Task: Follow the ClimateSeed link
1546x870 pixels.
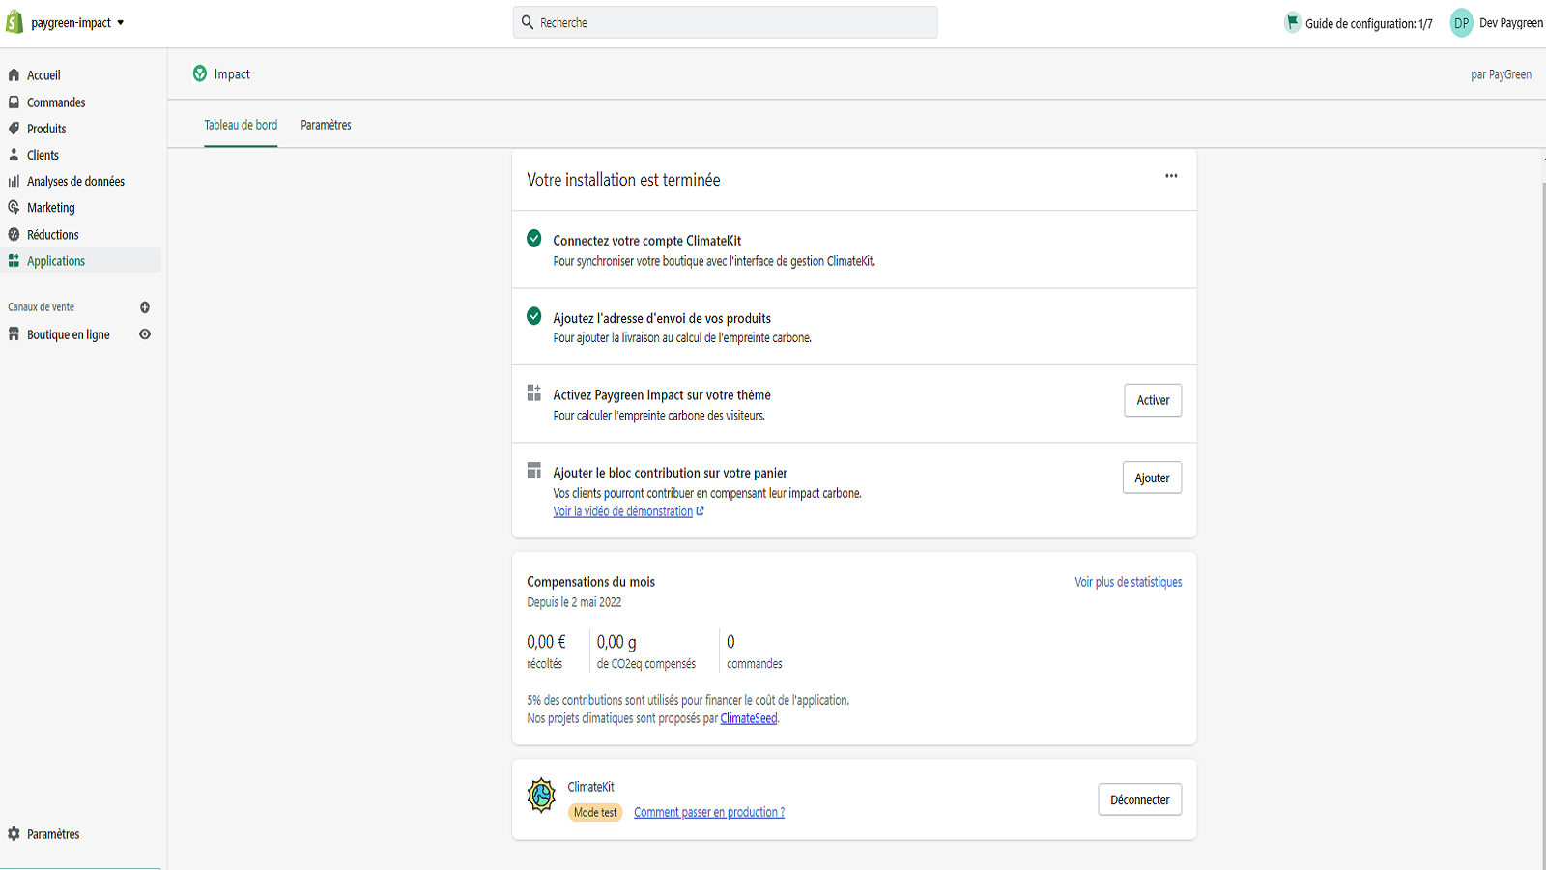Action: (x=749, y=718)
